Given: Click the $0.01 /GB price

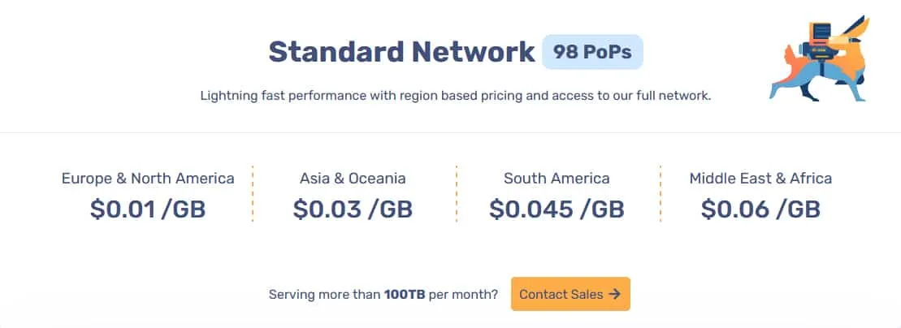Looking at the screenshot, I should click(148, 209).
